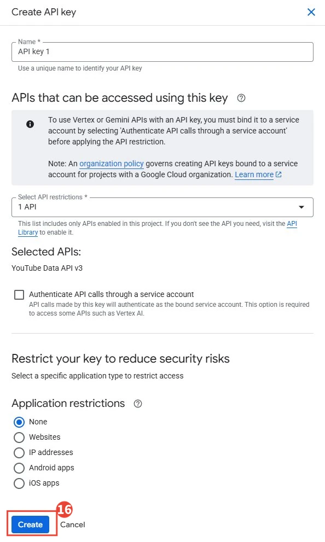Viewport: 325px width, 542px height.
Task: Select IP addresses restriction
Action: [19, 452]
